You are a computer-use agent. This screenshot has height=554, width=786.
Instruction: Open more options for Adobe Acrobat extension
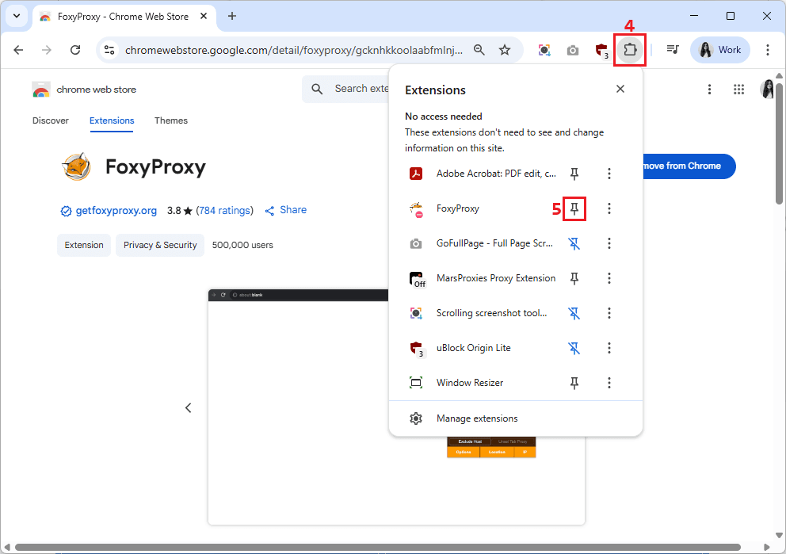[609, 174]
